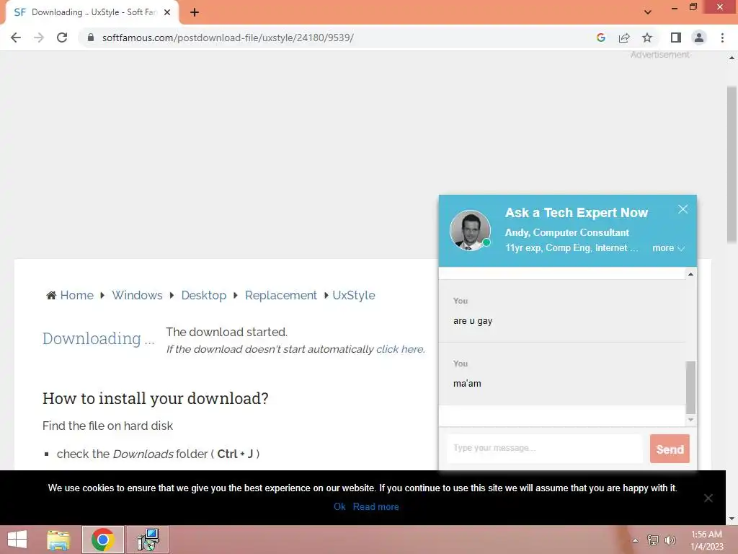
Task: Open the browser side panel
Action: 676,38
